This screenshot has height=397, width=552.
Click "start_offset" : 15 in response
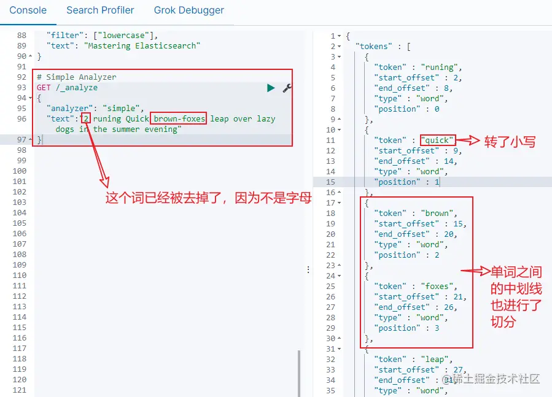421,224
